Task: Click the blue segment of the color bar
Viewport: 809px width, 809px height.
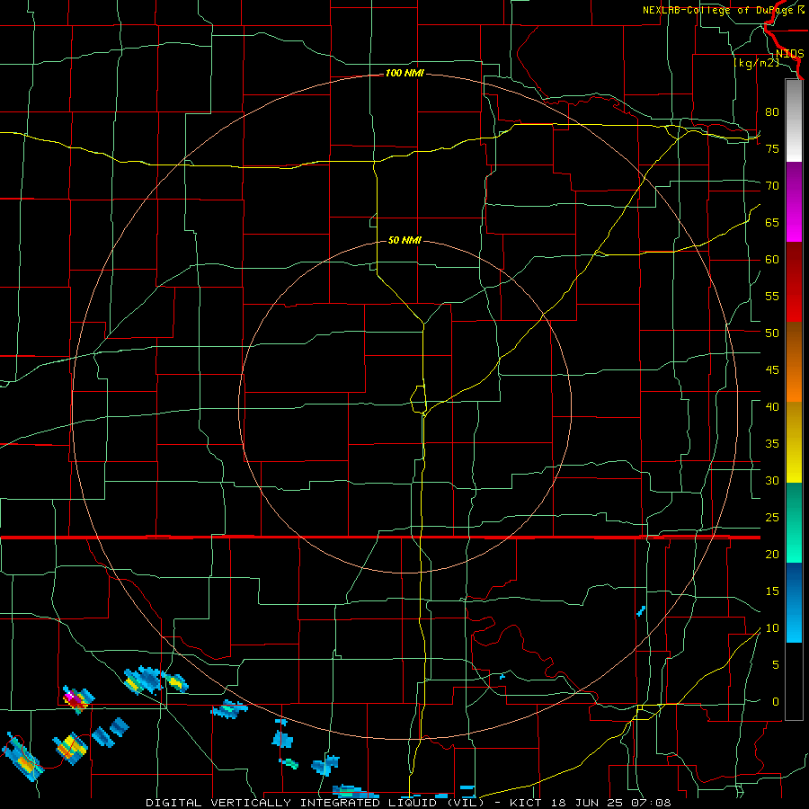Action: click(794, 602)
